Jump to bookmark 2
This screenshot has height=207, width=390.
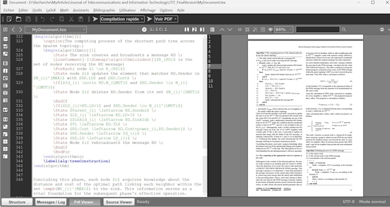[x=194, y=30]
